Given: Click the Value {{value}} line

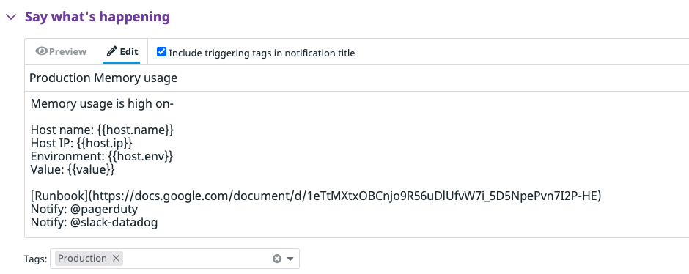Looking at the screenshot, I should click(73, 169).
